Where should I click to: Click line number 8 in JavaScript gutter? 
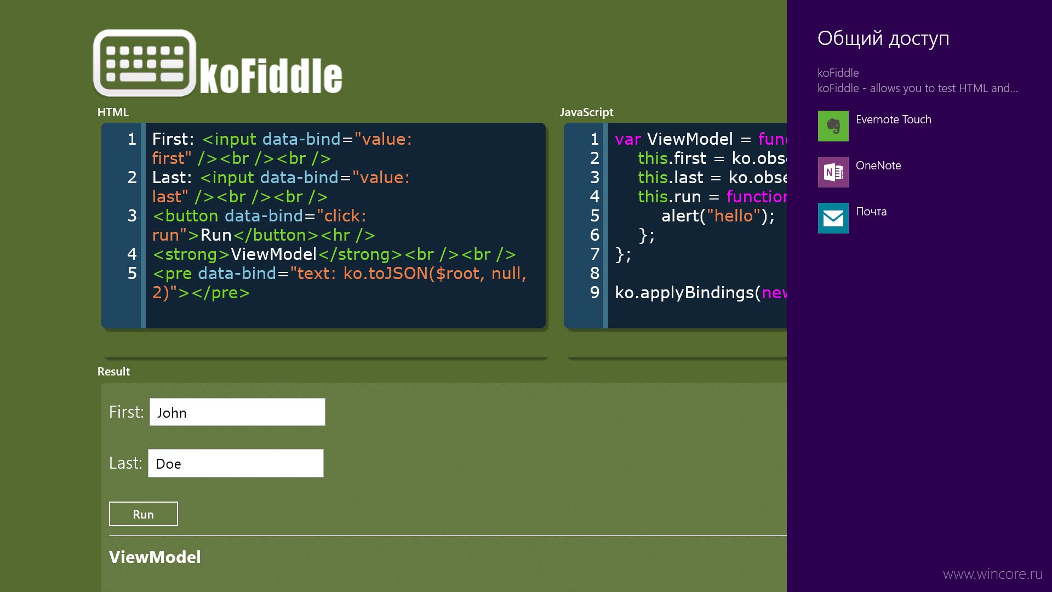pyautogui.click(x=594, y=274)
